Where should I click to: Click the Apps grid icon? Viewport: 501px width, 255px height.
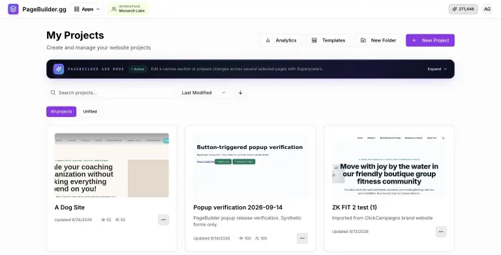pyautogui.click(x=77, y=9)
